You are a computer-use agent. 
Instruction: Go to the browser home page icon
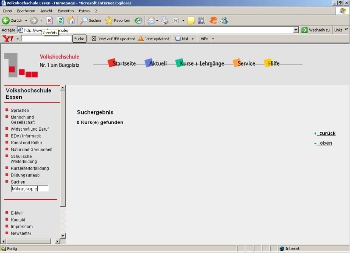coord(71,21)
